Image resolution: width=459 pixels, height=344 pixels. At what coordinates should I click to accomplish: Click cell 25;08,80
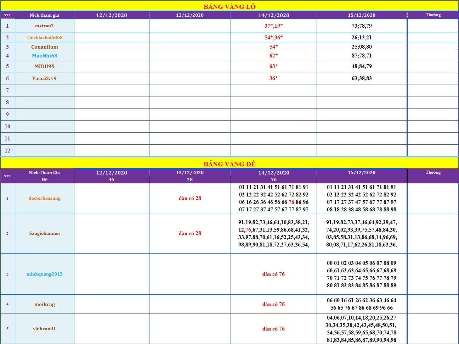click(362, 47)
